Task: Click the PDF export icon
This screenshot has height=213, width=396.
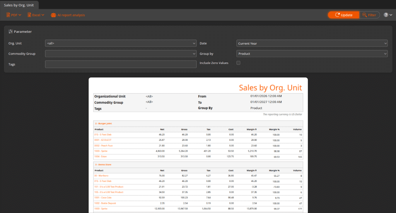Action: click(9, 15)
